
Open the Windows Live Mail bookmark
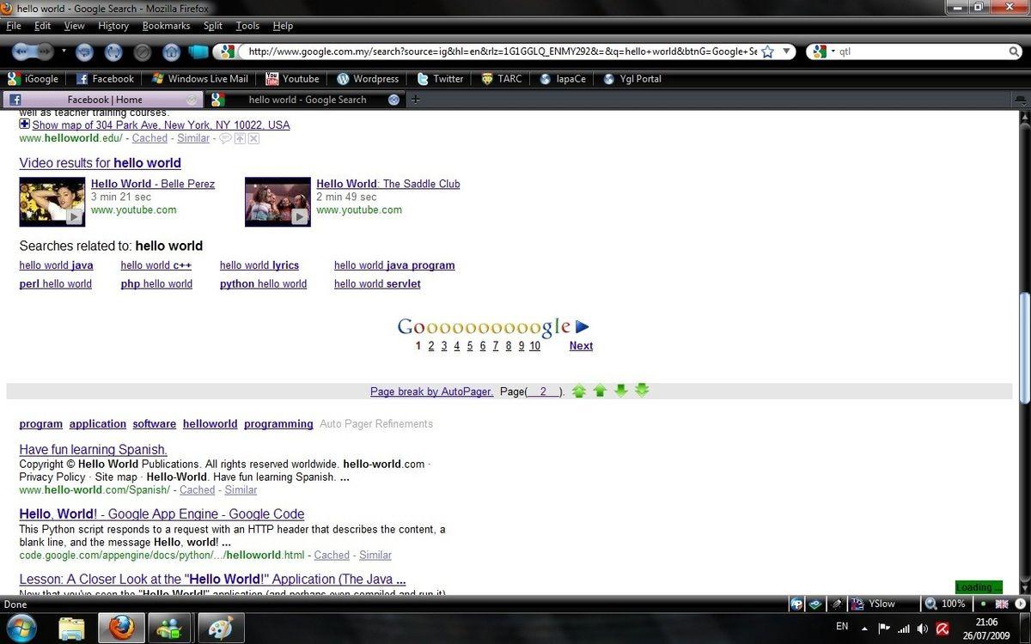pos(199,78)
